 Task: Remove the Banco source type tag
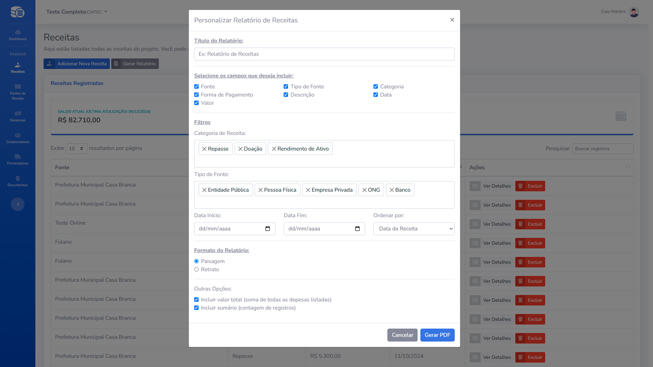tap(391, 190)
